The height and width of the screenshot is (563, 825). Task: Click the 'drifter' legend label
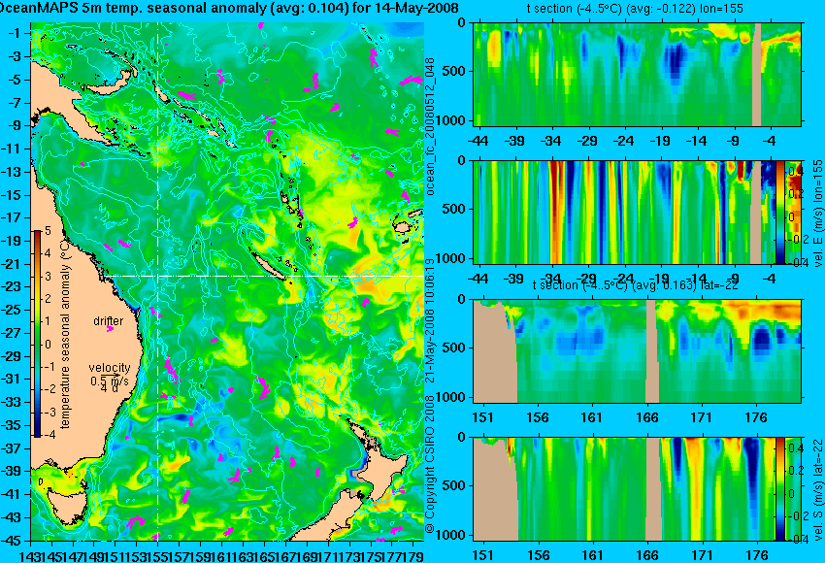point(109,321)
